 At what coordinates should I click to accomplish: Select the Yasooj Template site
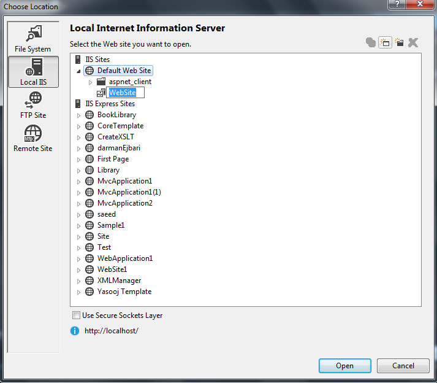pyautogui.click(x=124, y=292)
